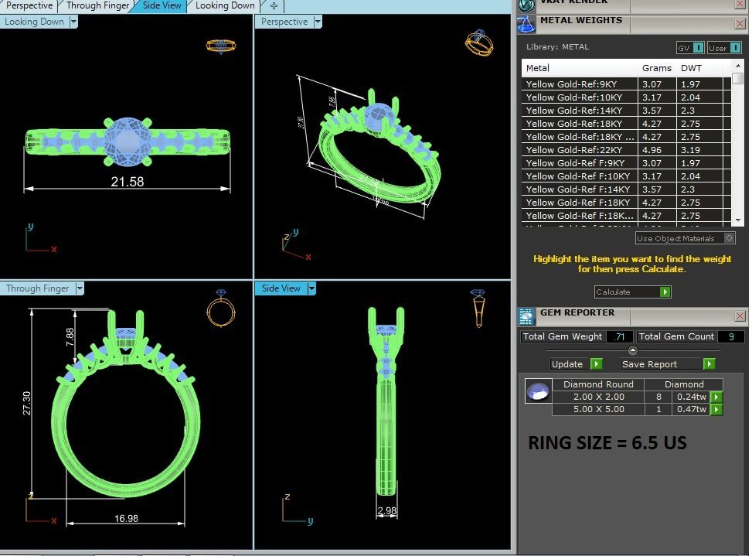
Task: Click the Diamond Round gem thumbnail
Action: (538, 391)
